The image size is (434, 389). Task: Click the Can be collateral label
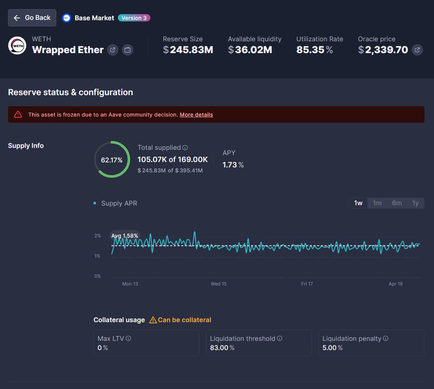(x=184, y=320)
